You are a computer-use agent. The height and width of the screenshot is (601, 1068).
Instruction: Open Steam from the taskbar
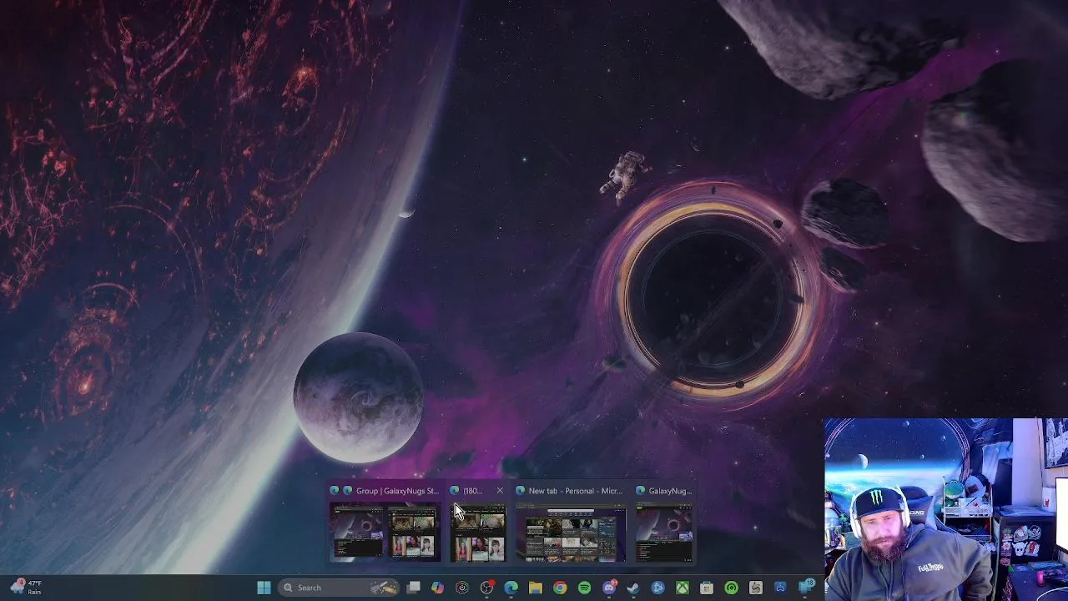click(633, 588)
